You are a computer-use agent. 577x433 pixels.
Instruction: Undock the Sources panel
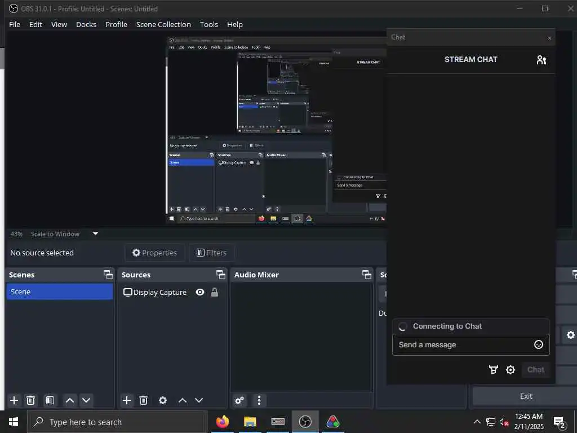point(220,275)
